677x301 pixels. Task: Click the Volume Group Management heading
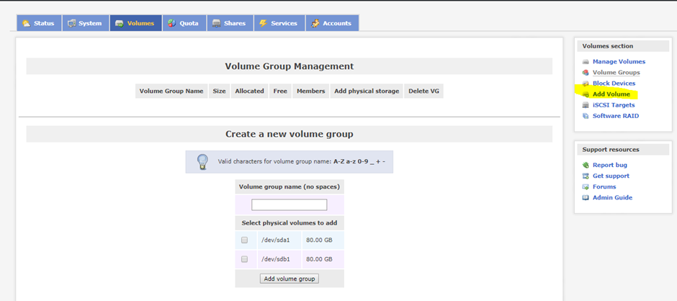[x=290, y=66]
